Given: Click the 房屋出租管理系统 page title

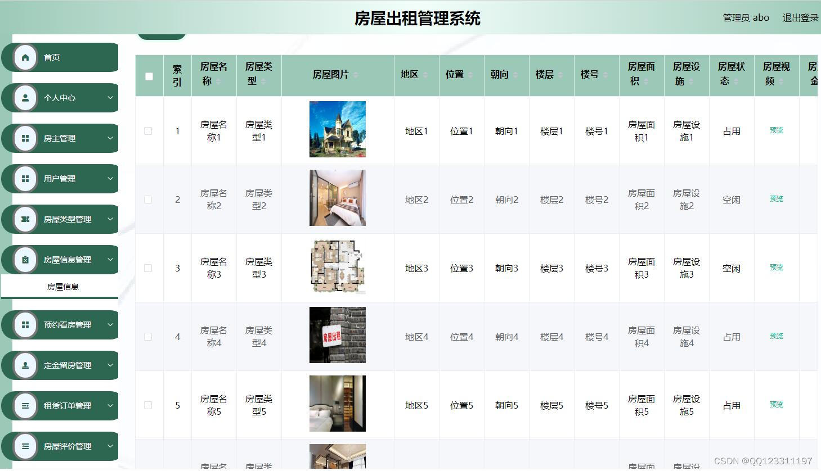Looking at the screenshot, I should point(417,19).
